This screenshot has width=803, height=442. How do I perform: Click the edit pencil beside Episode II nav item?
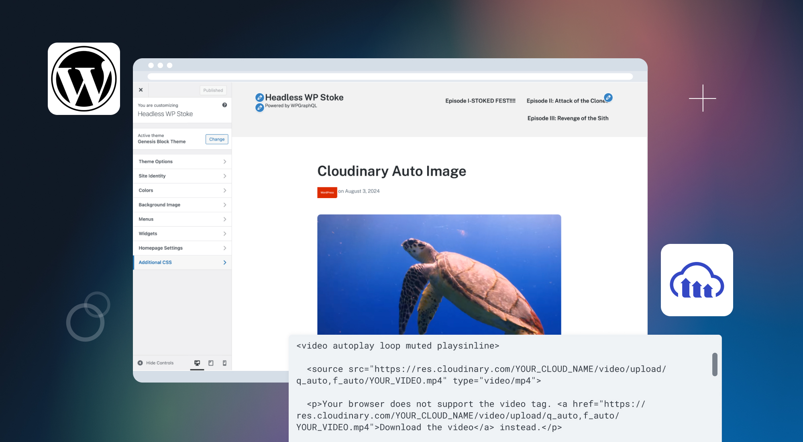(x=609, y=97)
